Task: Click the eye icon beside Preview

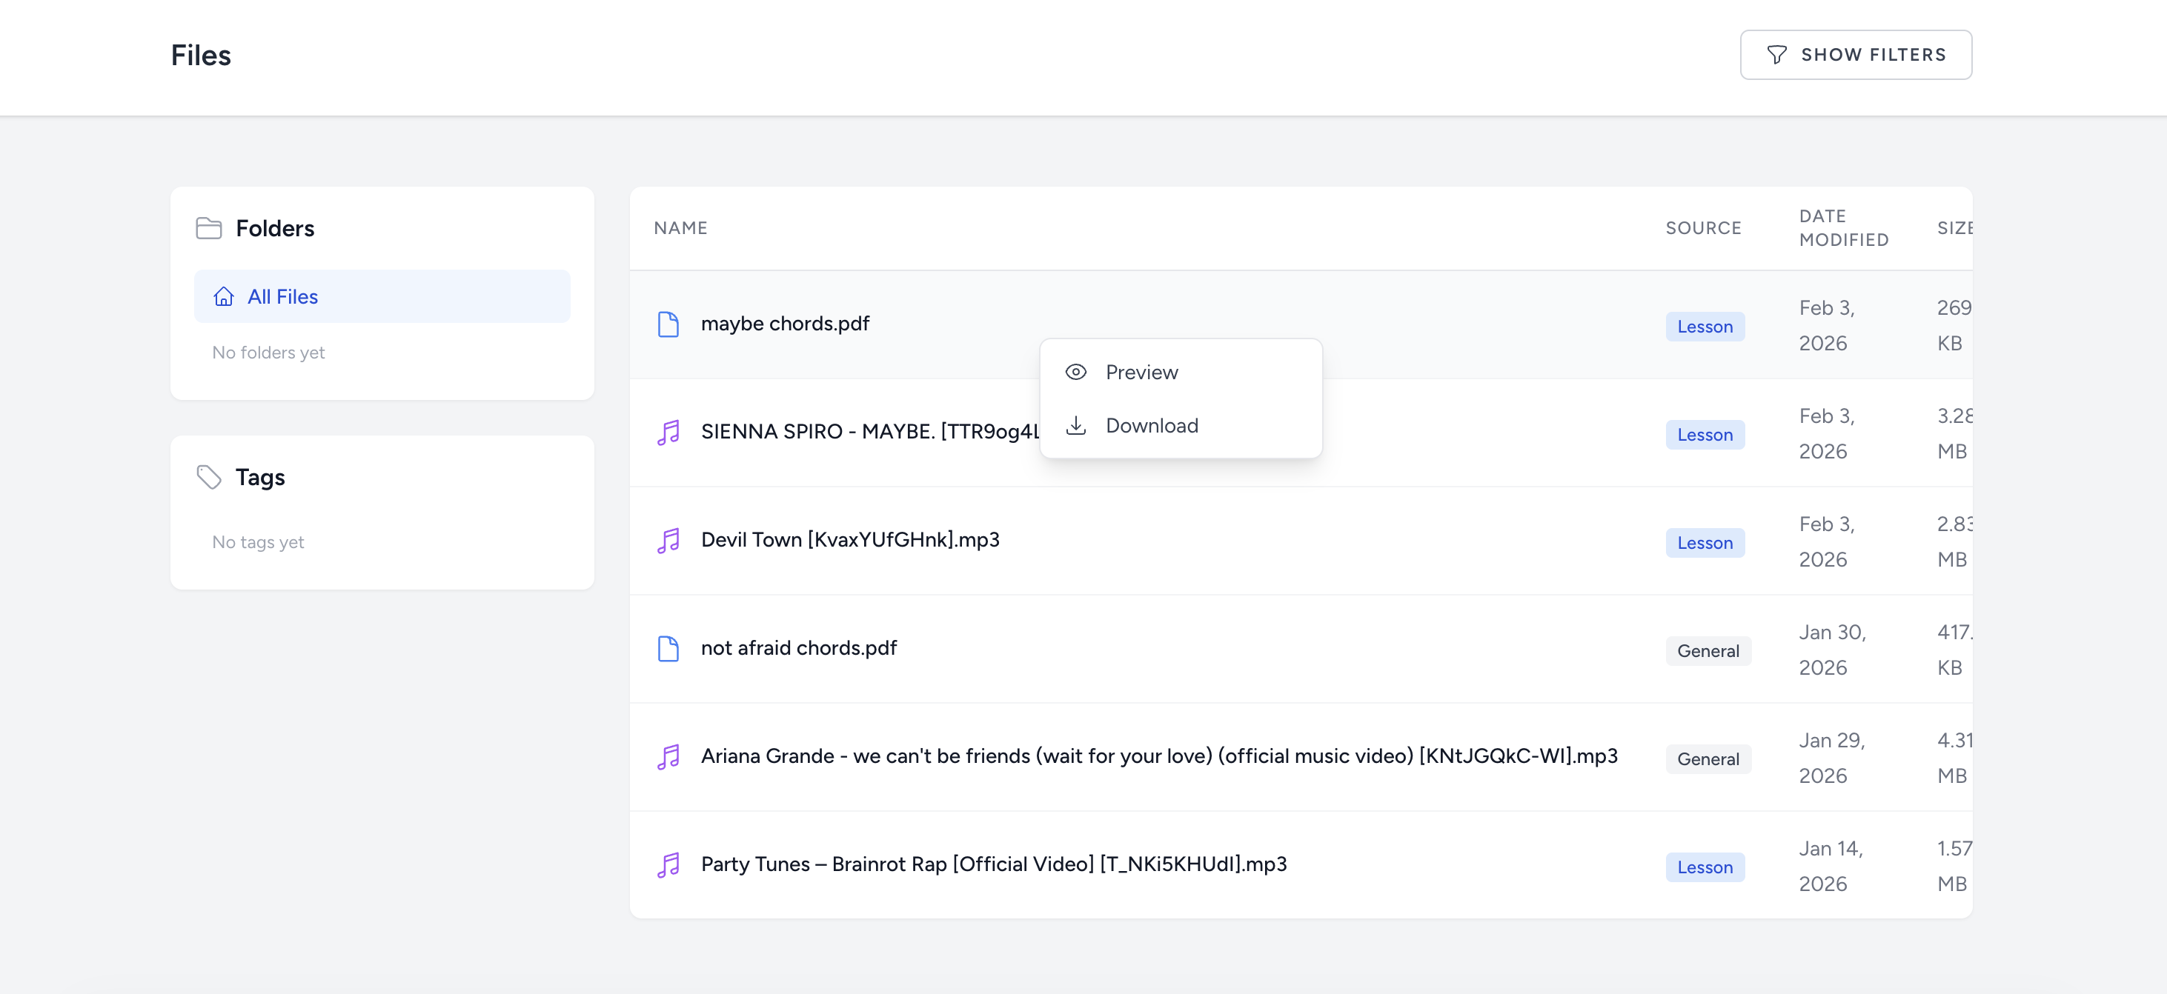Action: coord(1077,371)
